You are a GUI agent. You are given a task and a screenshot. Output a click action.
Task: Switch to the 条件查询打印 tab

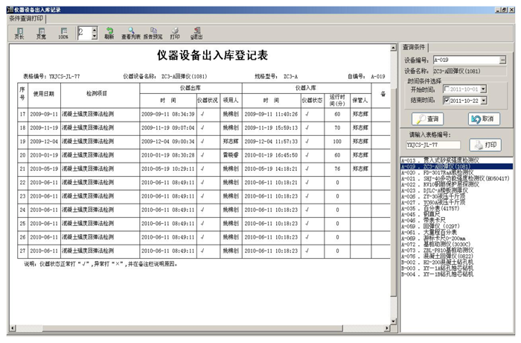pyautogui.click(x=24, y=16)
